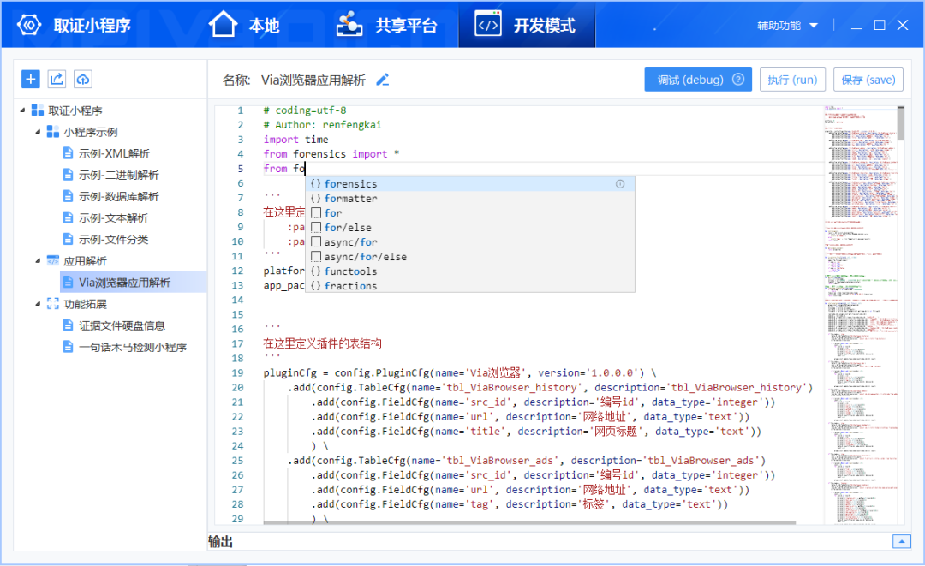Click the home icon beside 本地
Screen dimensions: 925x566
pyautogui.click(x=223, y=24)
